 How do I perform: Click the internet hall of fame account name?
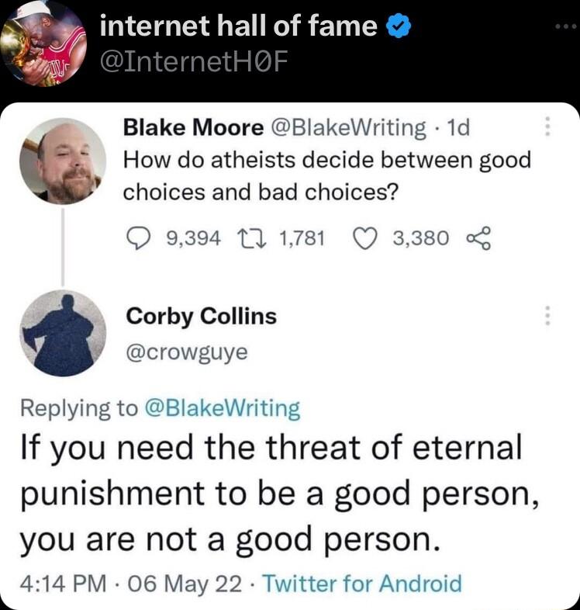239,27
